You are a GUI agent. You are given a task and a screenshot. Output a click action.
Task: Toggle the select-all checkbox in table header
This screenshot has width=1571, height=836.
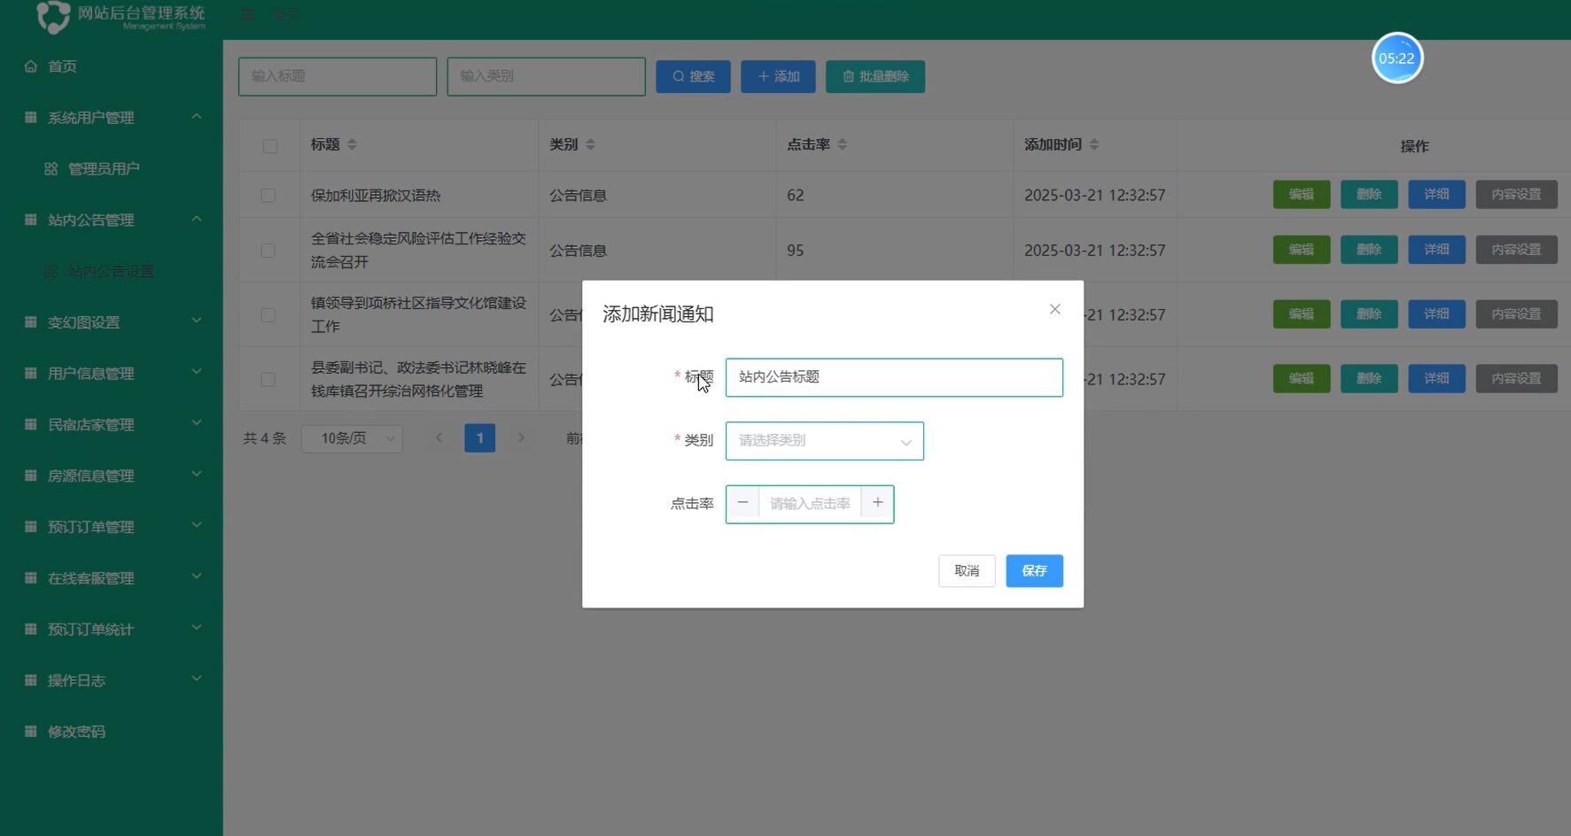click(x=269, y=146)
